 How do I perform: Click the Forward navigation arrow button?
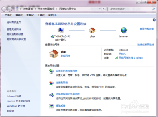point(9,9)
